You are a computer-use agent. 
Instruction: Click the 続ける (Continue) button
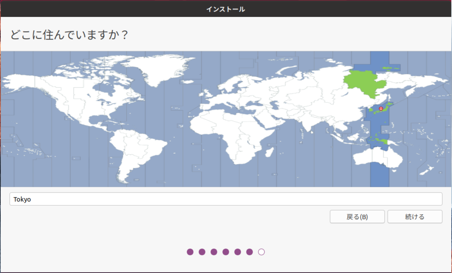[415, 217]
